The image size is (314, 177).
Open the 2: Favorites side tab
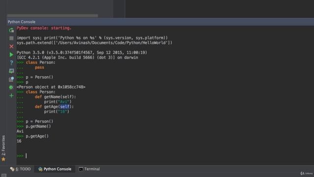point(3,148)
